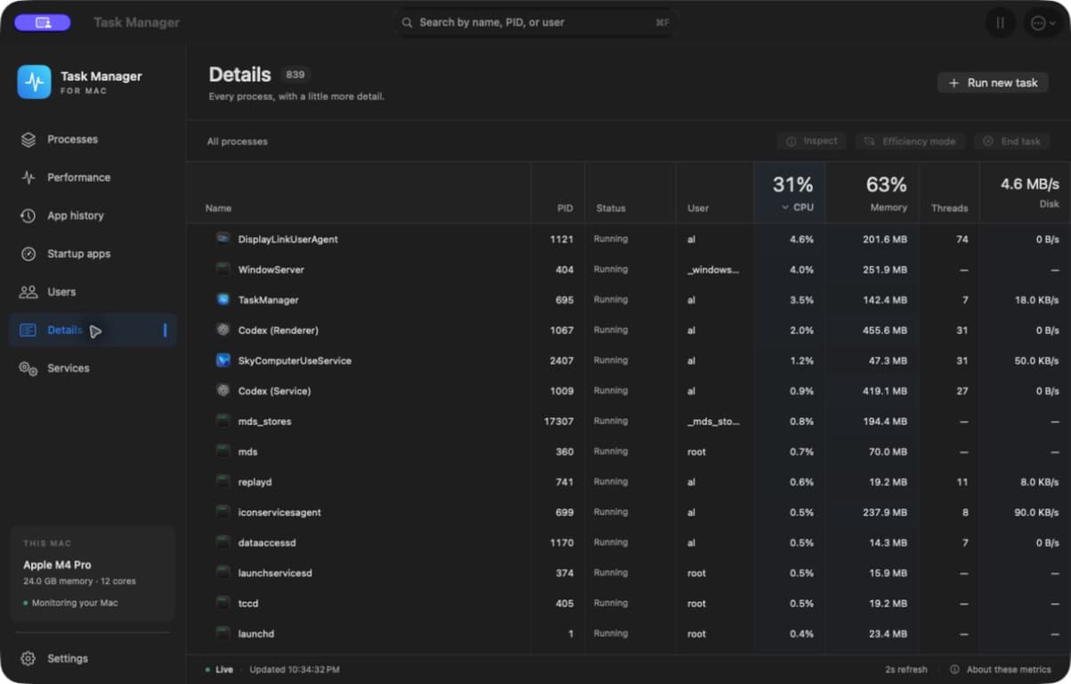1071x684 pixels.
Task: Click the 455.6 MB memory value
Action: 885,330
